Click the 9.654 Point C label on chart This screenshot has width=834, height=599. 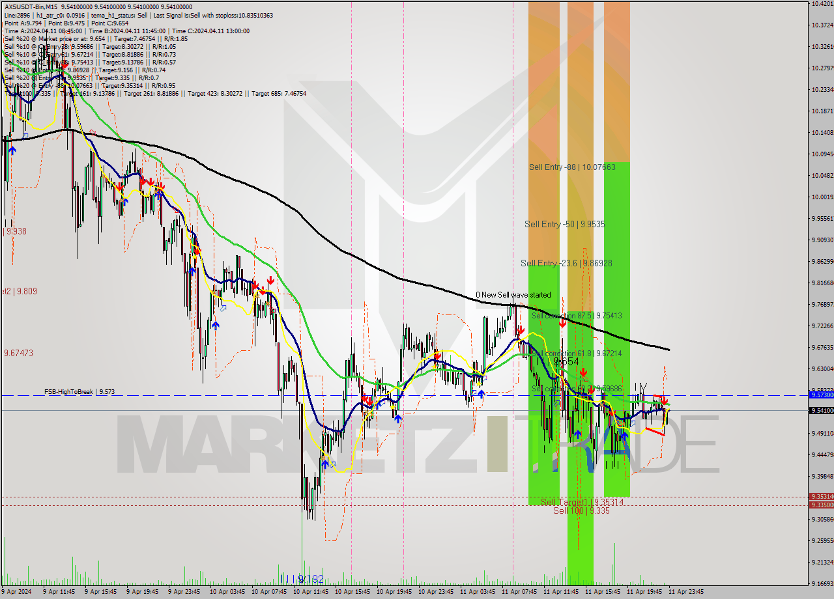566,361
